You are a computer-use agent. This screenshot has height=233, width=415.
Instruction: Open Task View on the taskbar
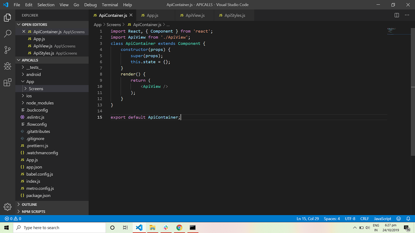click(x=125, y=228)
